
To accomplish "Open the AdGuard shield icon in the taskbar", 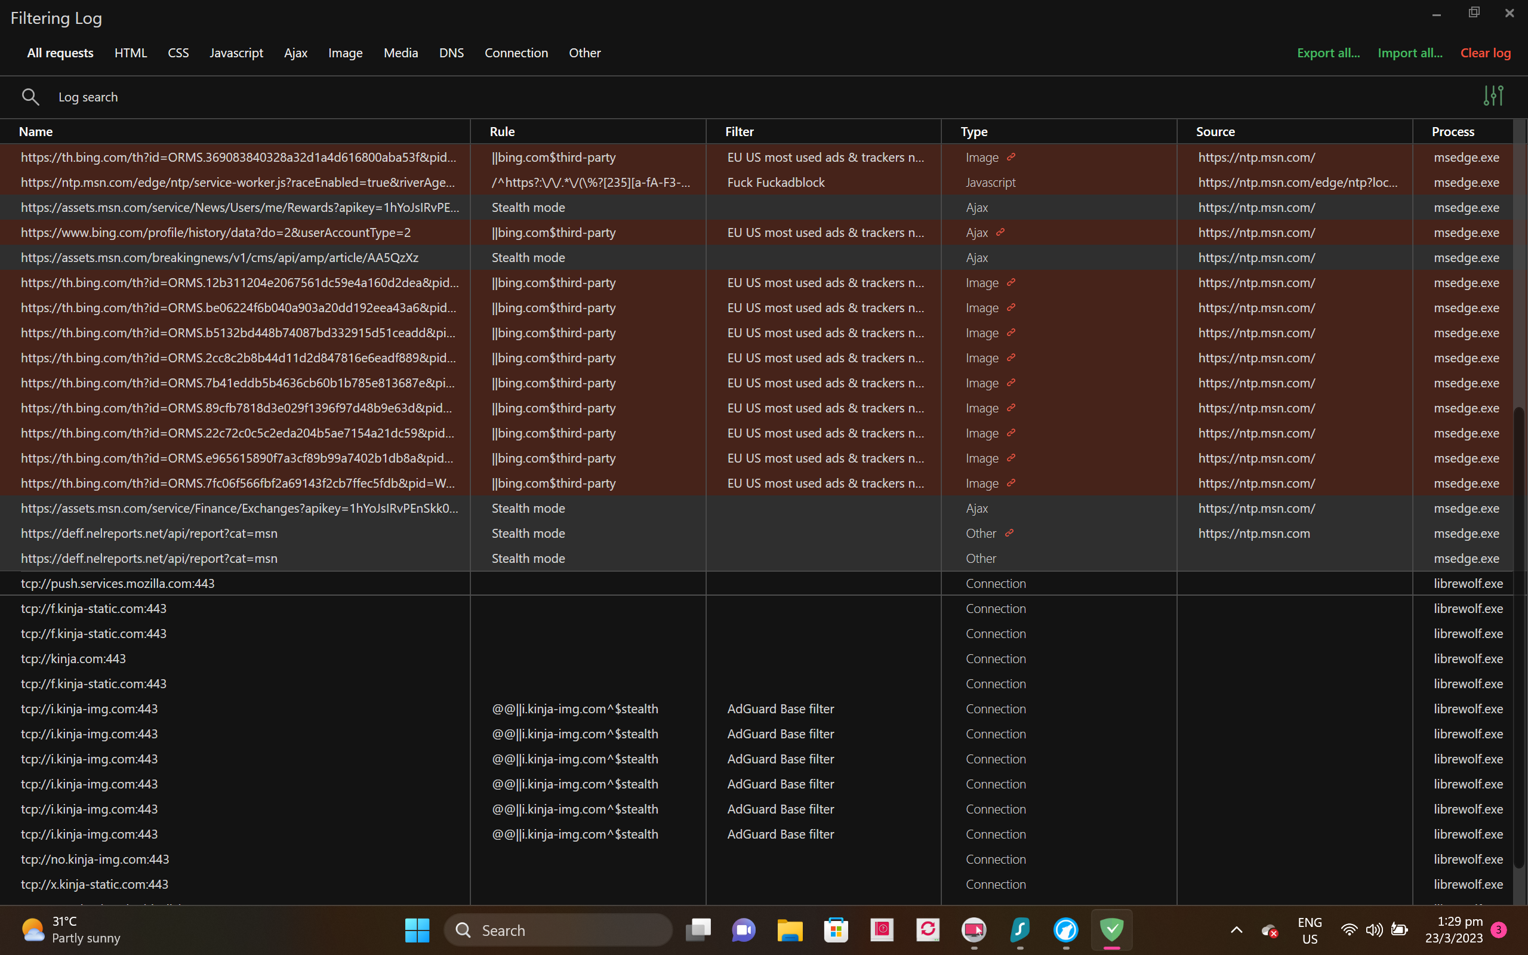I will tap(1111, 930).
